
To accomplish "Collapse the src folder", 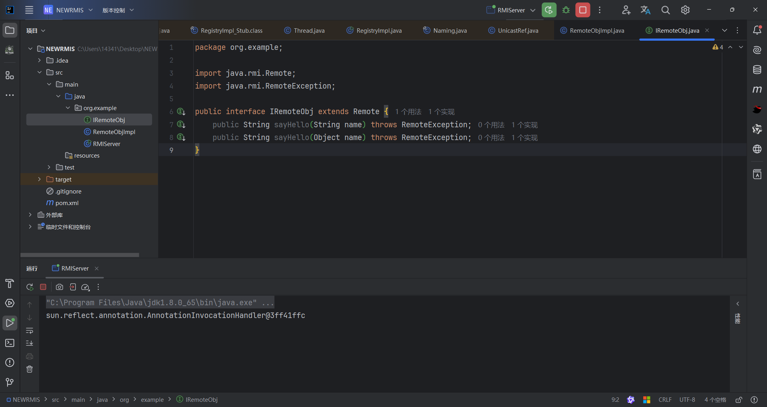I will pos(39,72).
